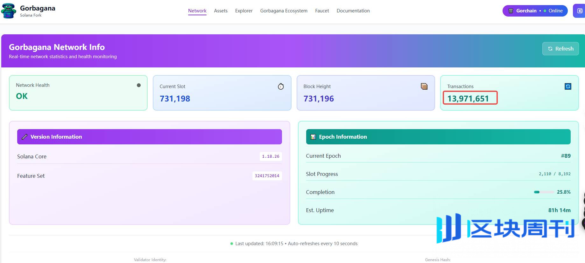Click the block cube icon in Block Height card

point(424,87)
